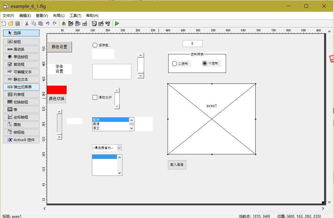The width and height of the screenshot is (334, 218).
Task: Open the code Editor icon
Action: pos(94,24)
